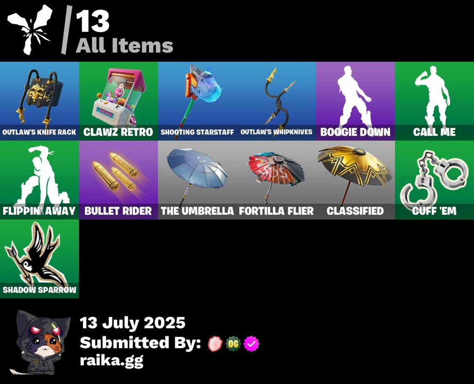Open the Clawz Retro item tile
Viewport: 474px width, 384px height.
click(118, 101)
